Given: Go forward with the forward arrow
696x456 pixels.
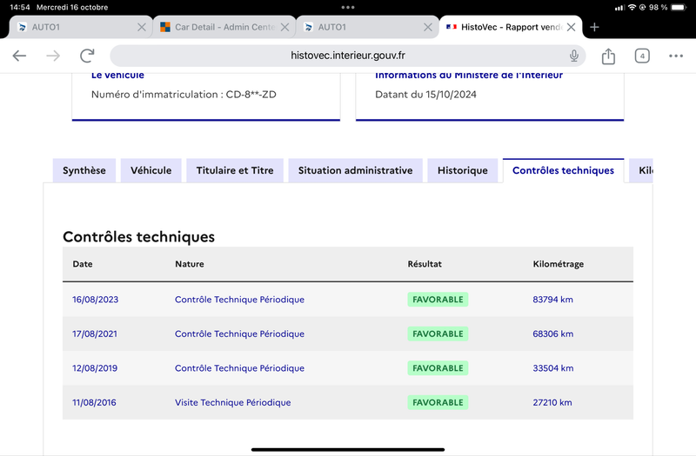Looking at the screenshot, I should [53, 56].
